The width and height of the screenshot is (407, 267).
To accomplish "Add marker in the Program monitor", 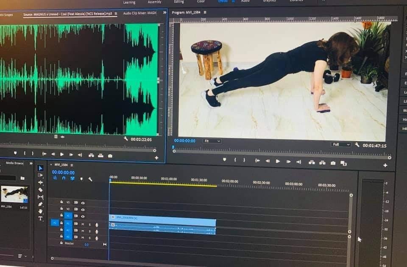I will 225,160.
